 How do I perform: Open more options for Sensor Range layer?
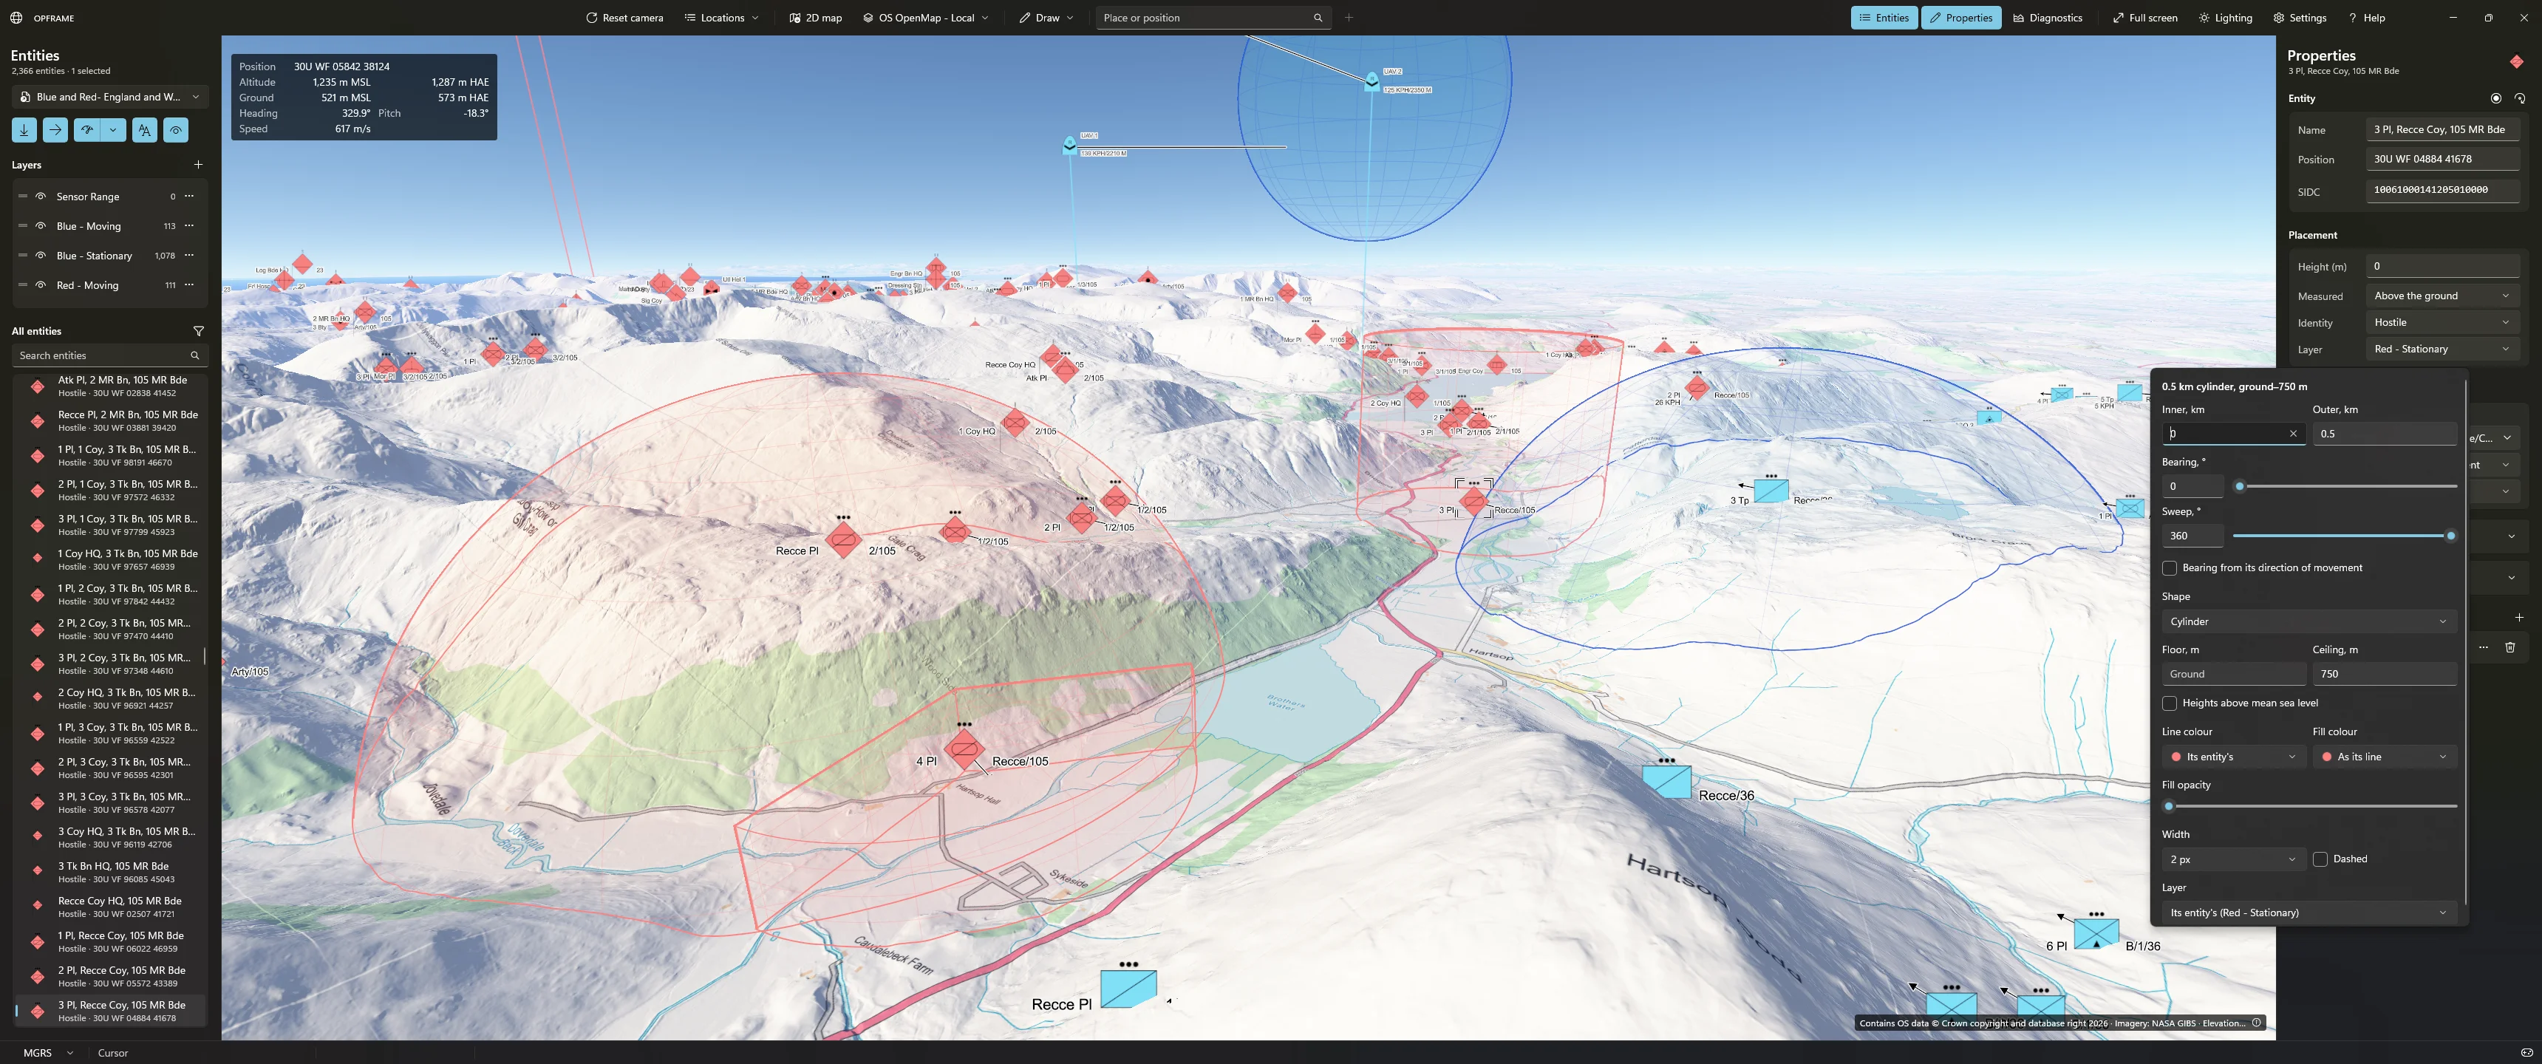click(189, 195)
